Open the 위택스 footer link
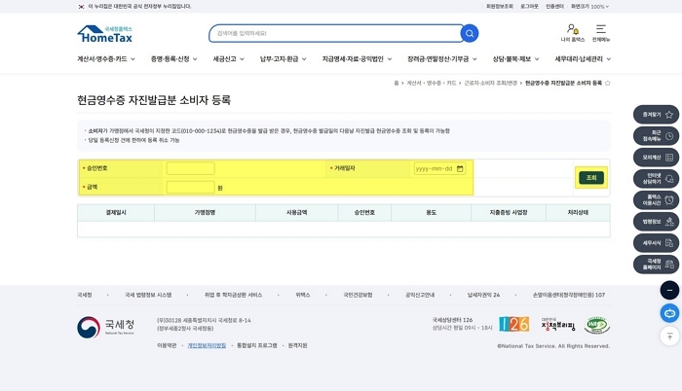 tap(303, 295)
